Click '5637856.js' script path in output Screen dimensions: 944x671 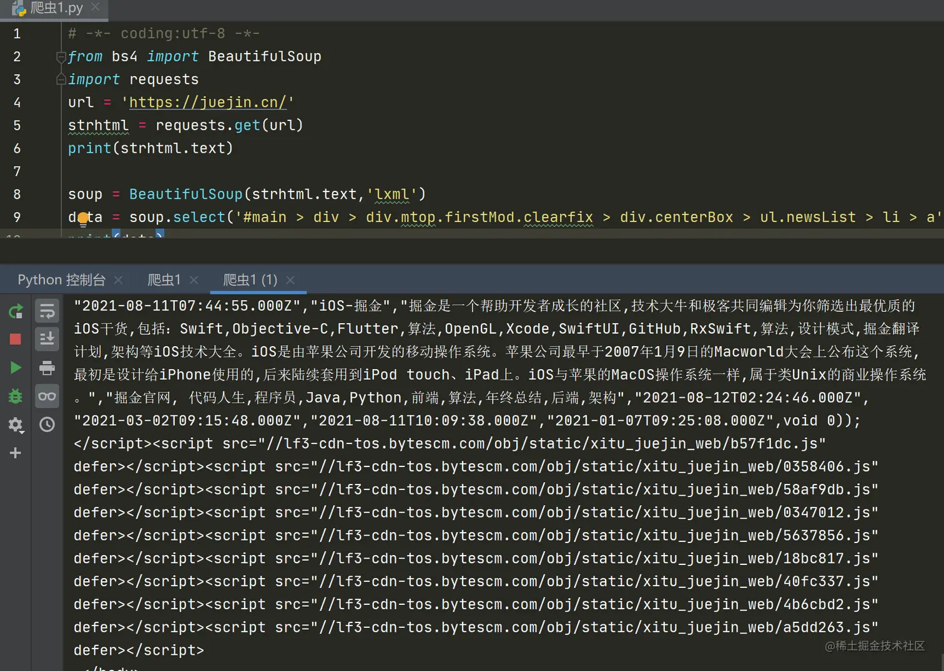pos(827,536)
